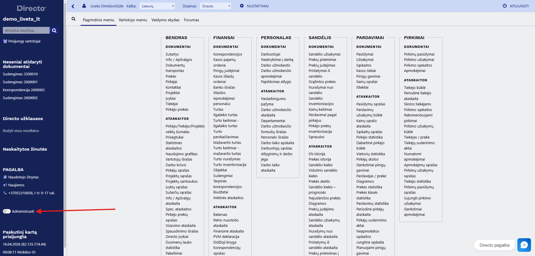
Task: Open the Kalba language dropdown
Action: pos(157,6)
